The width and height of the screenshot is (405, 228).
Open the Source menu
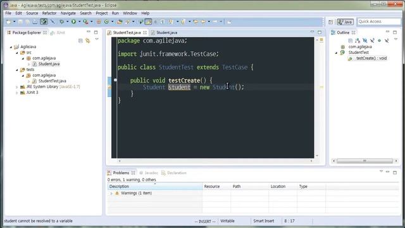coord(32,13)
